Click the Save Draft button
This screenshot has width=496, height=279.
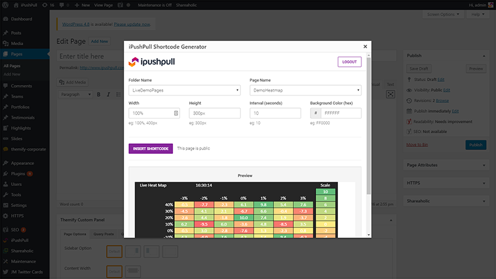[x=419, y=69]
